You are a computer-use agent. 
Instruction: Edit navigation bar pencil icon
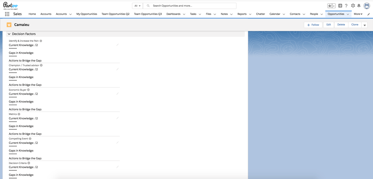(369, 14)
